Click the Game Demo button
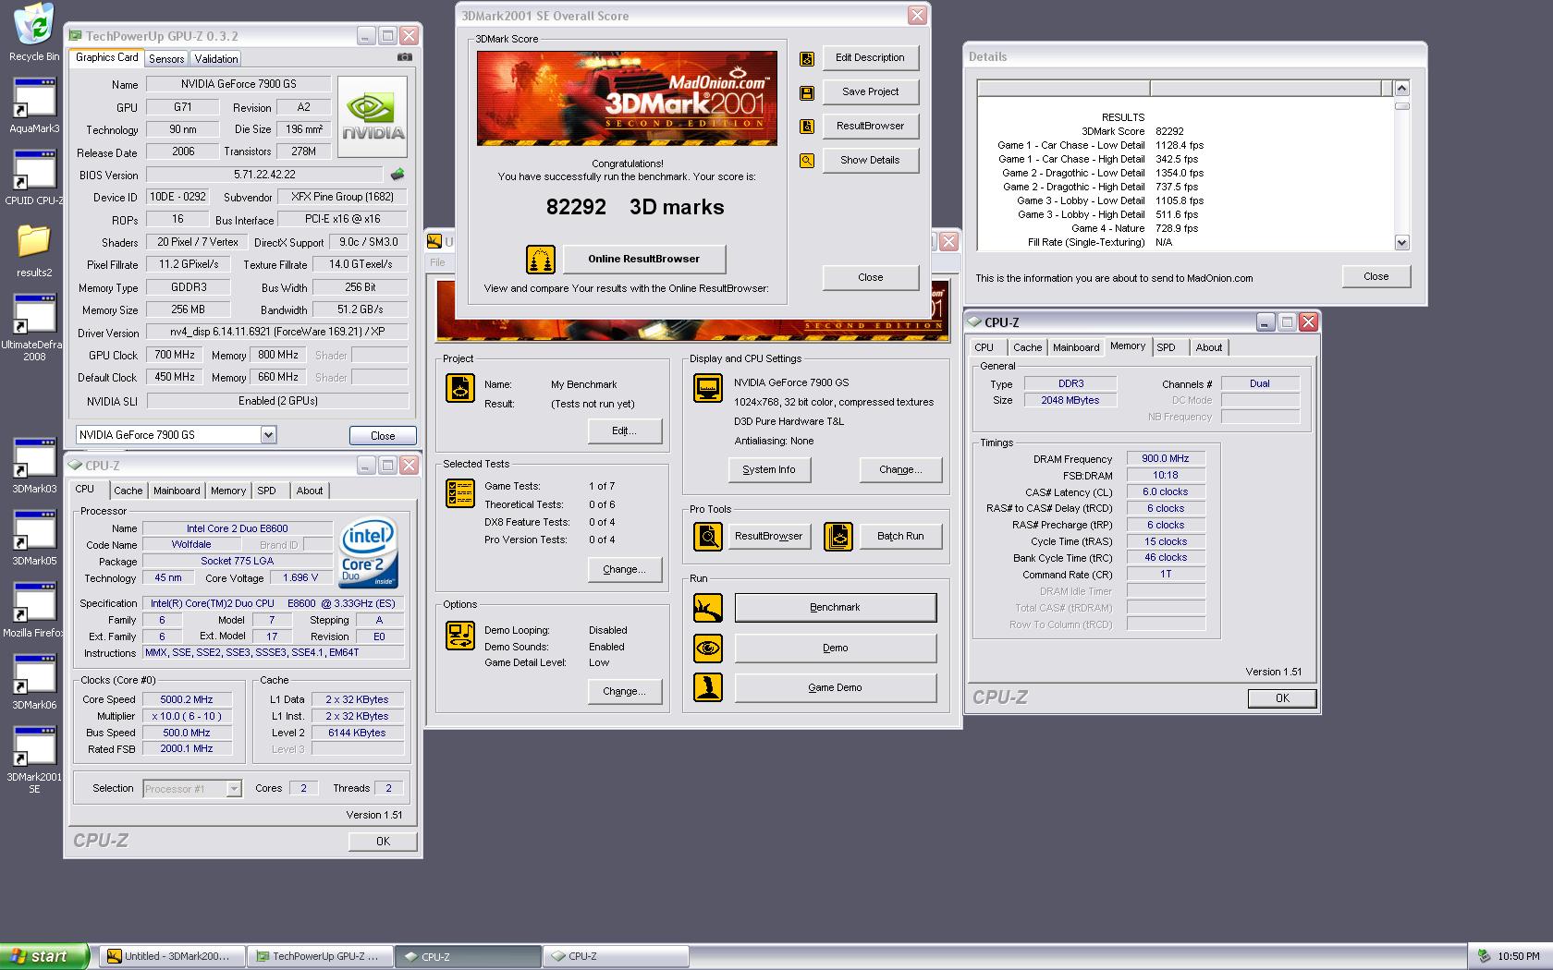 pos(835,688)
